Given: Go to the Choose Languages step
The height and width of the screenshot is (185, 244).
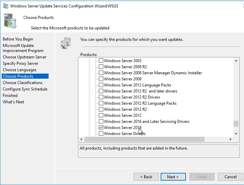Looking at the screenshot, I should pos(20,70).
